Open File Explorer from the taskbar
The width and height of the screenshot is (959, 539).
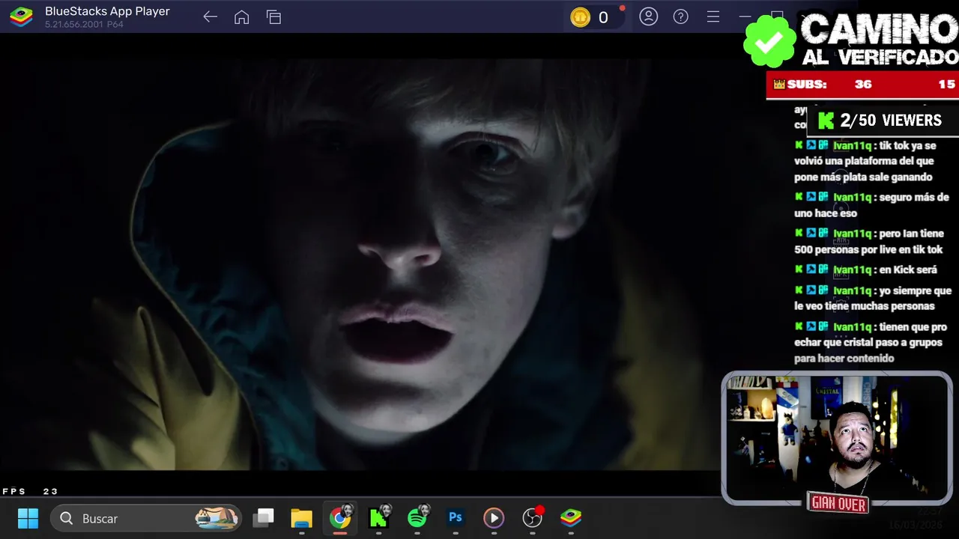(301, 518)
